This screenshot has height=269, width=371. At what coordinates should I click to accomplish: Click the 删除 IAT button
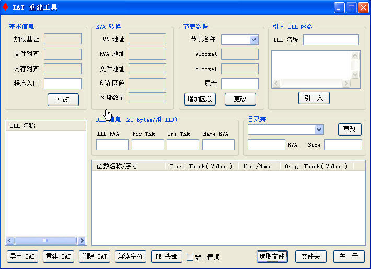[95, 256]
